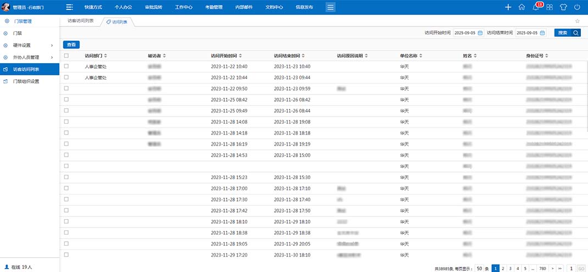This screenshot has width=588, height=272.
Task: Switch to the 访客访问列表 tab
Action: 80,21
